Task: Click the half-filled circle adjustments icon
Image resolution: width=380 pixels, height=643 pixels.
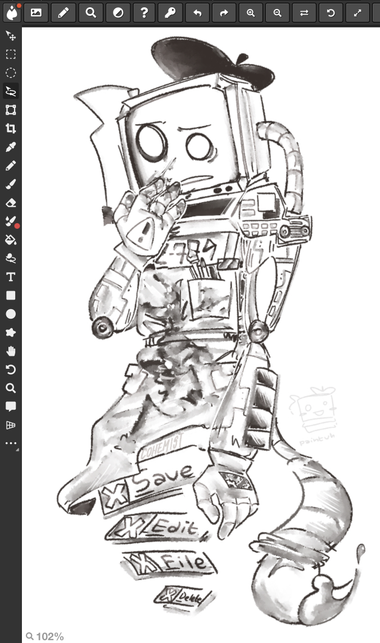Action: (117, 13)
